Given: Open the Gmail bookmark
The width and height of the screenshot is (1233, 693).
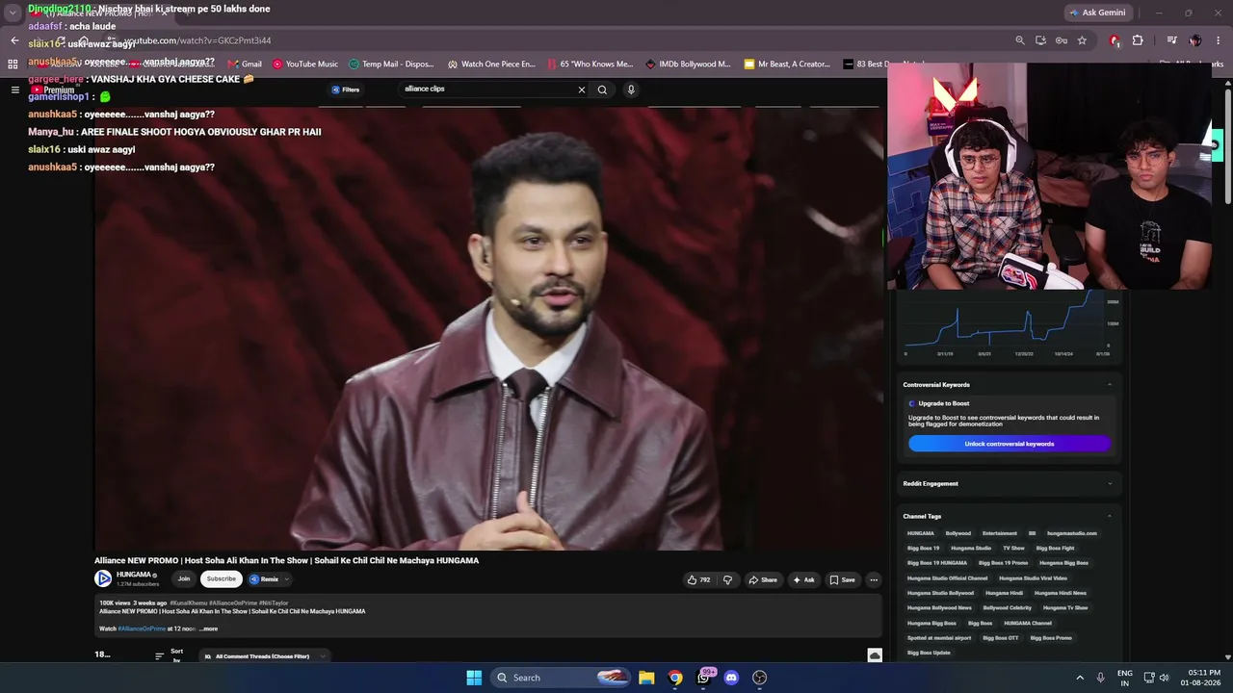Looking at the screenshot, I should pyautogui.click(x=245, y=64).
